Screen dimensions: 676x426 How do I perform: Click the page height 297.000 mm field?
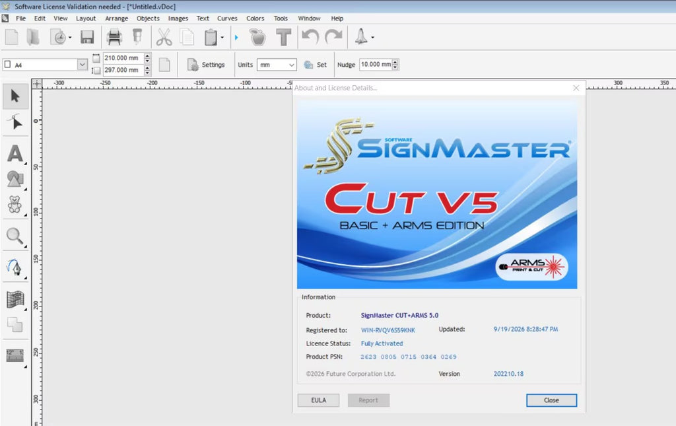[x=123, y=70]
